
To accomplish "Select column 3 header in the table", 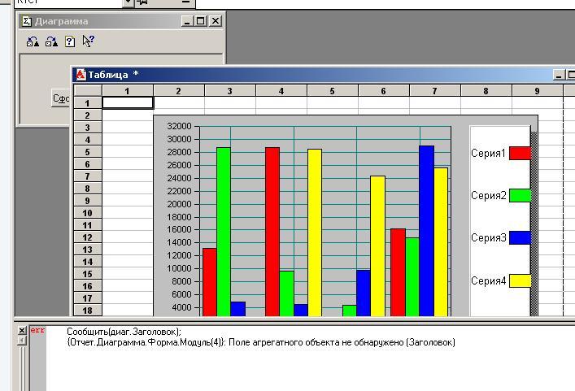I will [229, 91].
